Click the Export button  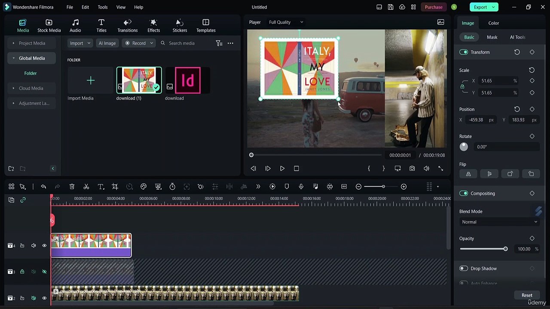484,7
